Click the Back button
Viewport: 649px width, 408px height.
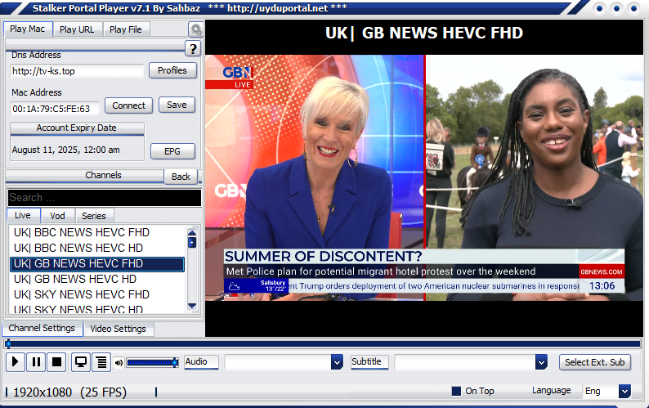(x=181, y=177)
